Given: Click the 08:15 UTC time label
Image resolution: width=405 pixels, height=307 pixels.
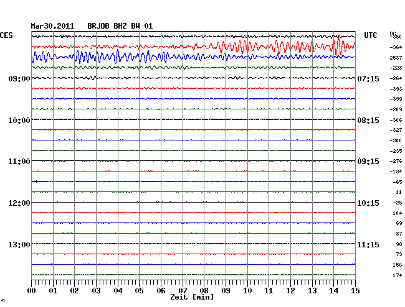Looking at the screenshot, I should click(x=368, y=121).
